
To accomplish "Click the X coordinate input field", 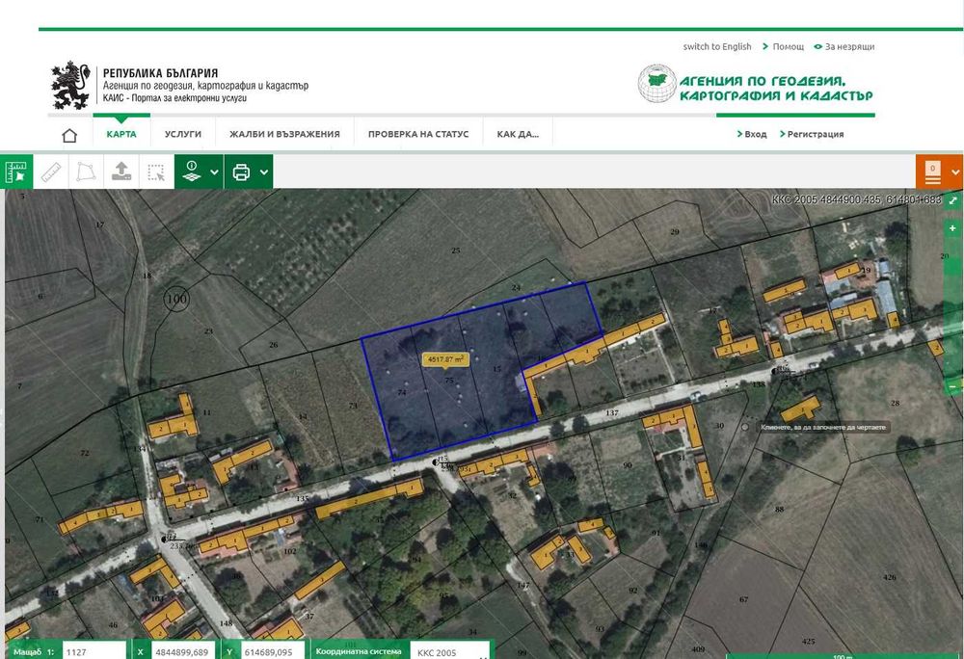I will click(185, 651).
